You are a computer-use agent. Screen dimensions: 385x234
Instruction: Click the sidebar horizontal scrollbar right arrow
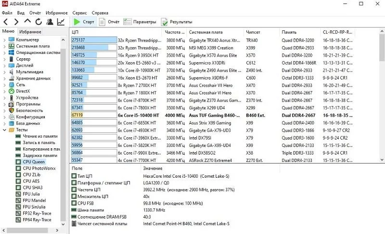tap(57, 230)
